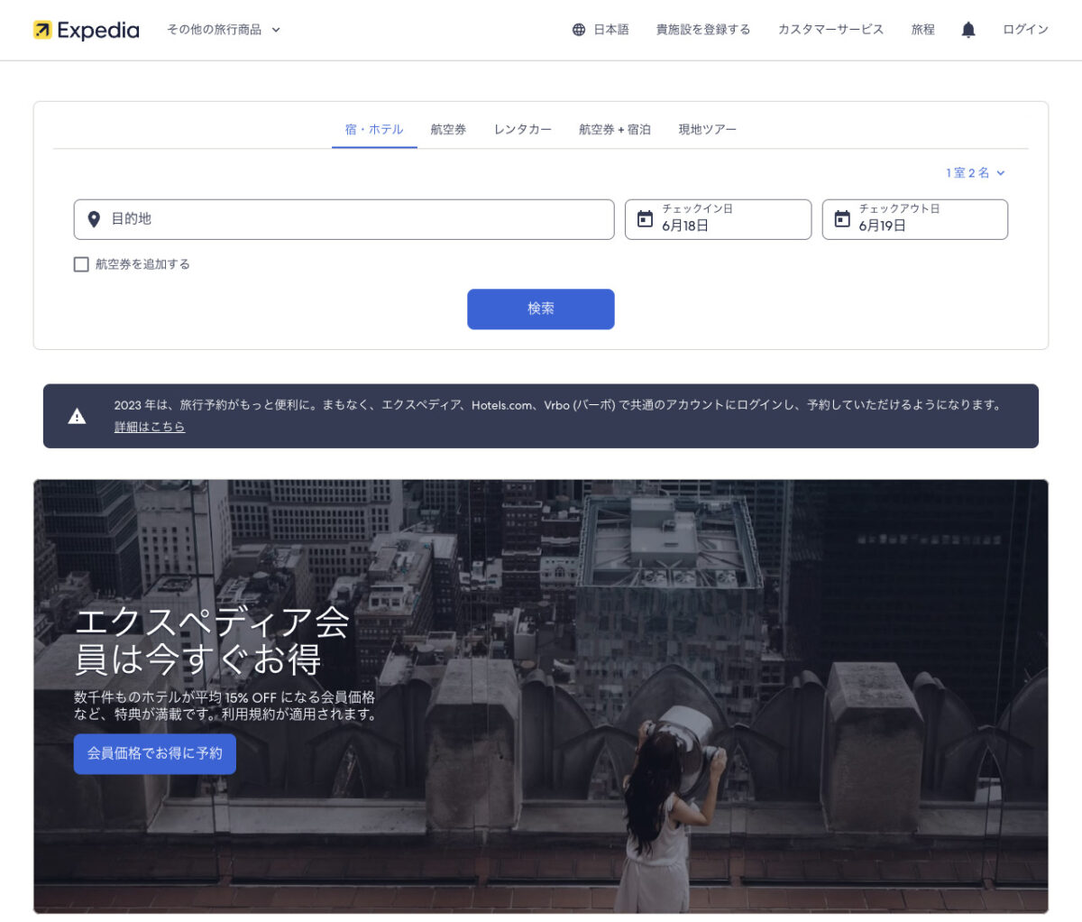Open notifications via the bell icon
The height and width of the screenshot is (922, 1082).
967,29
